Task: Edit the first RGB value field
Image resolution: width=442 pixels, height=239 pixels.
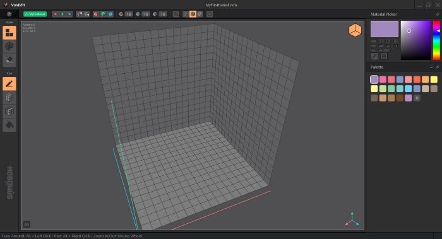Action: point(381,42)
